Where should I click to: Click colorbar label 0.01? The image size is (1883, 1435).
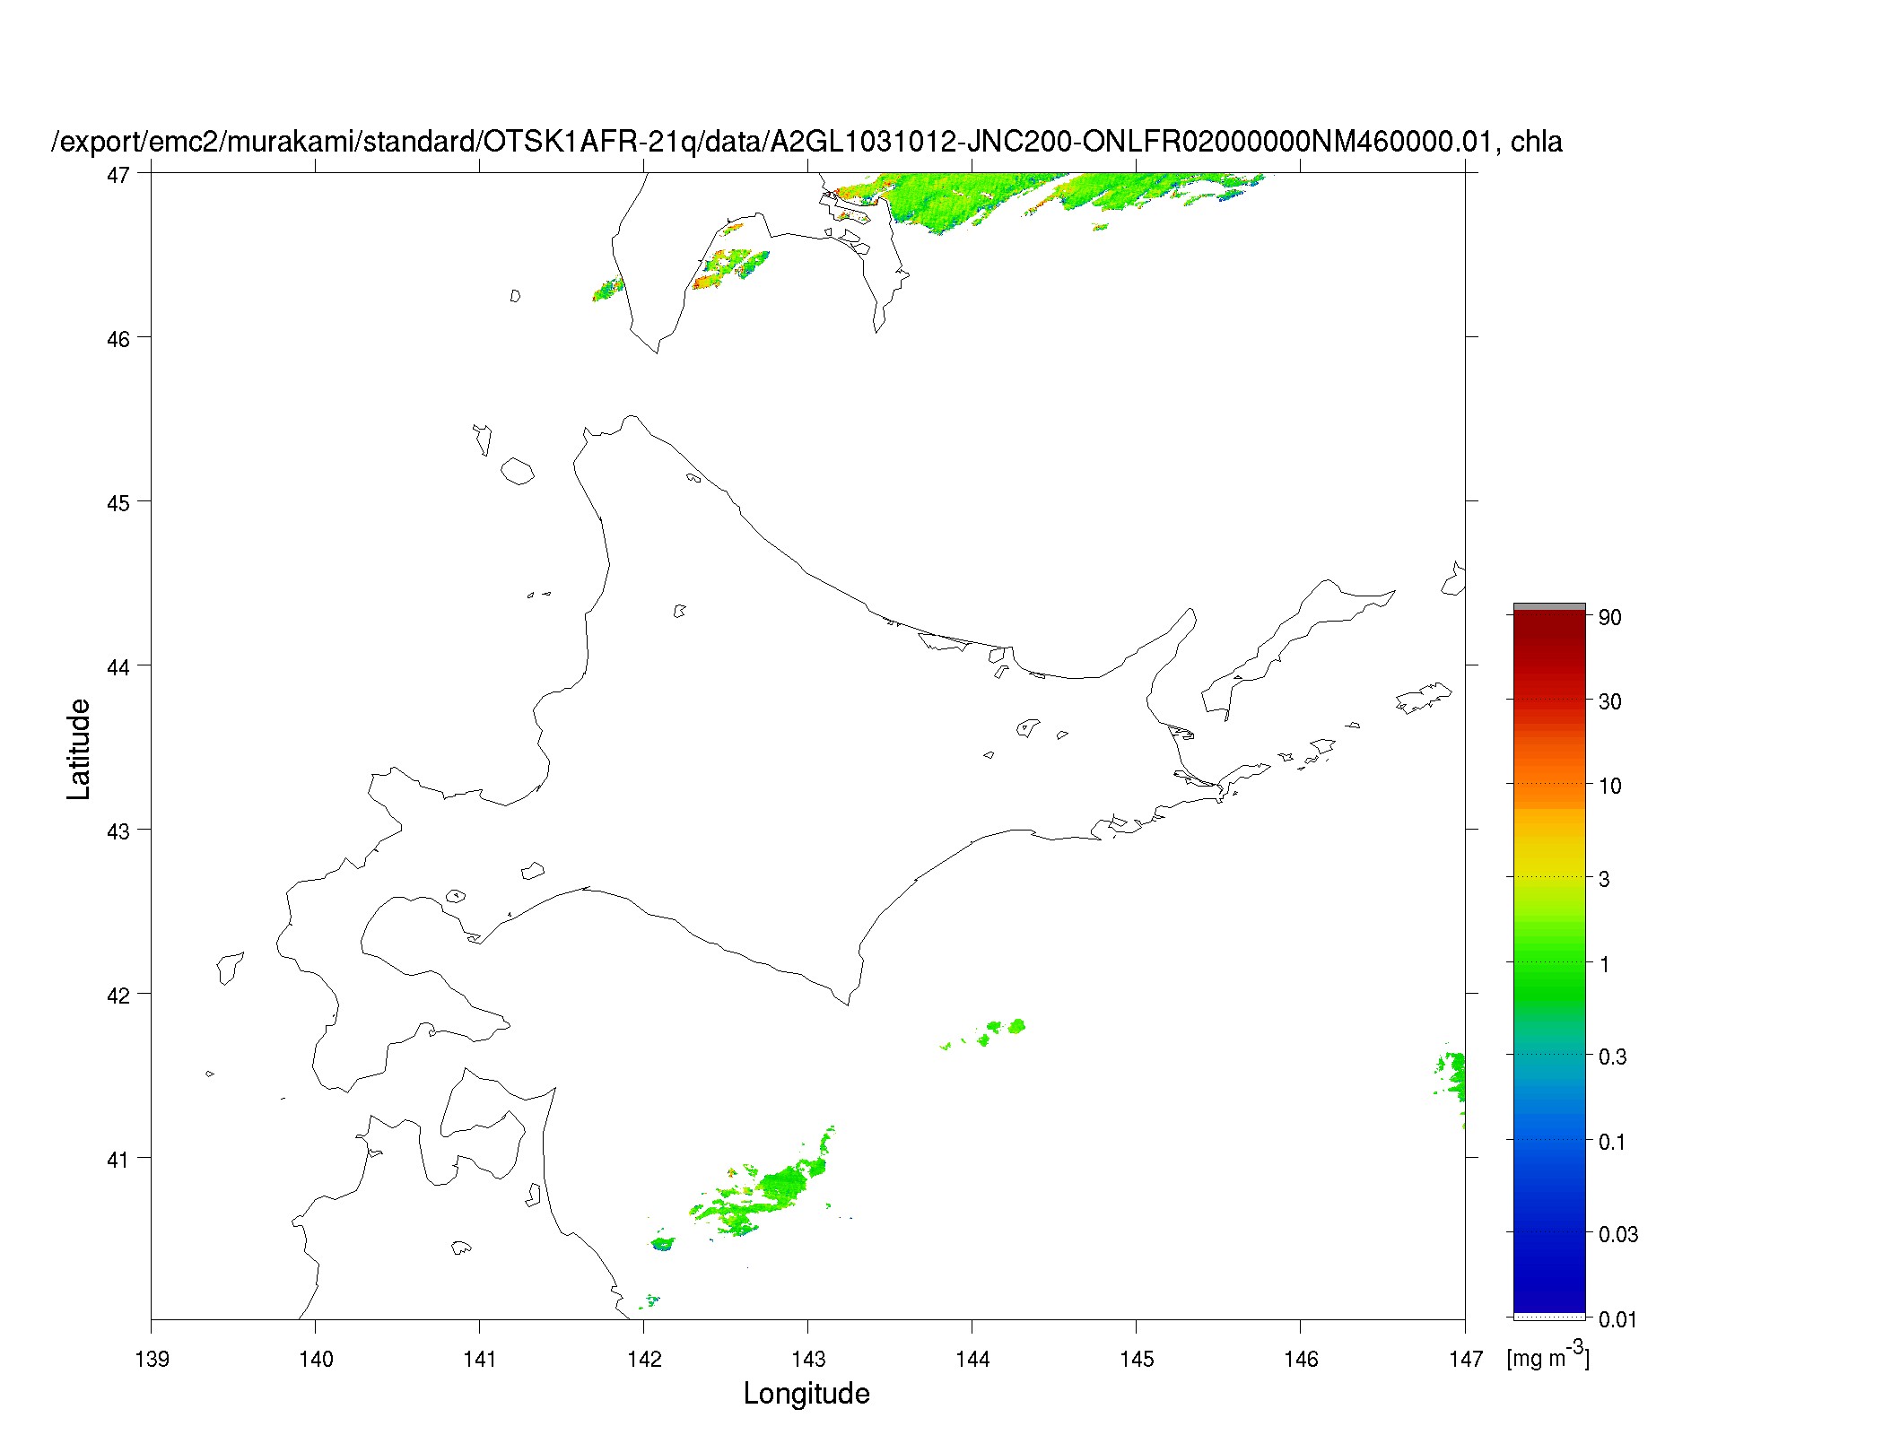coord(1618,1319)
